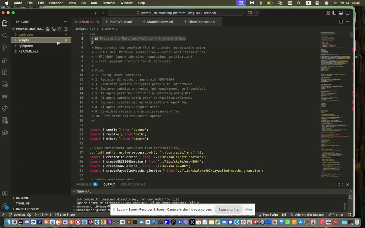The width and height of the screenshot is (365, 228).
Task: Close the bottom panel
Action: 348,184
